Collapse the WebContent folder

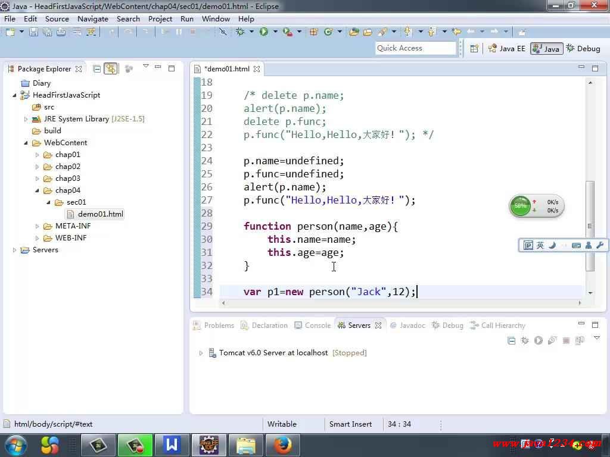[x=26, y=143]
